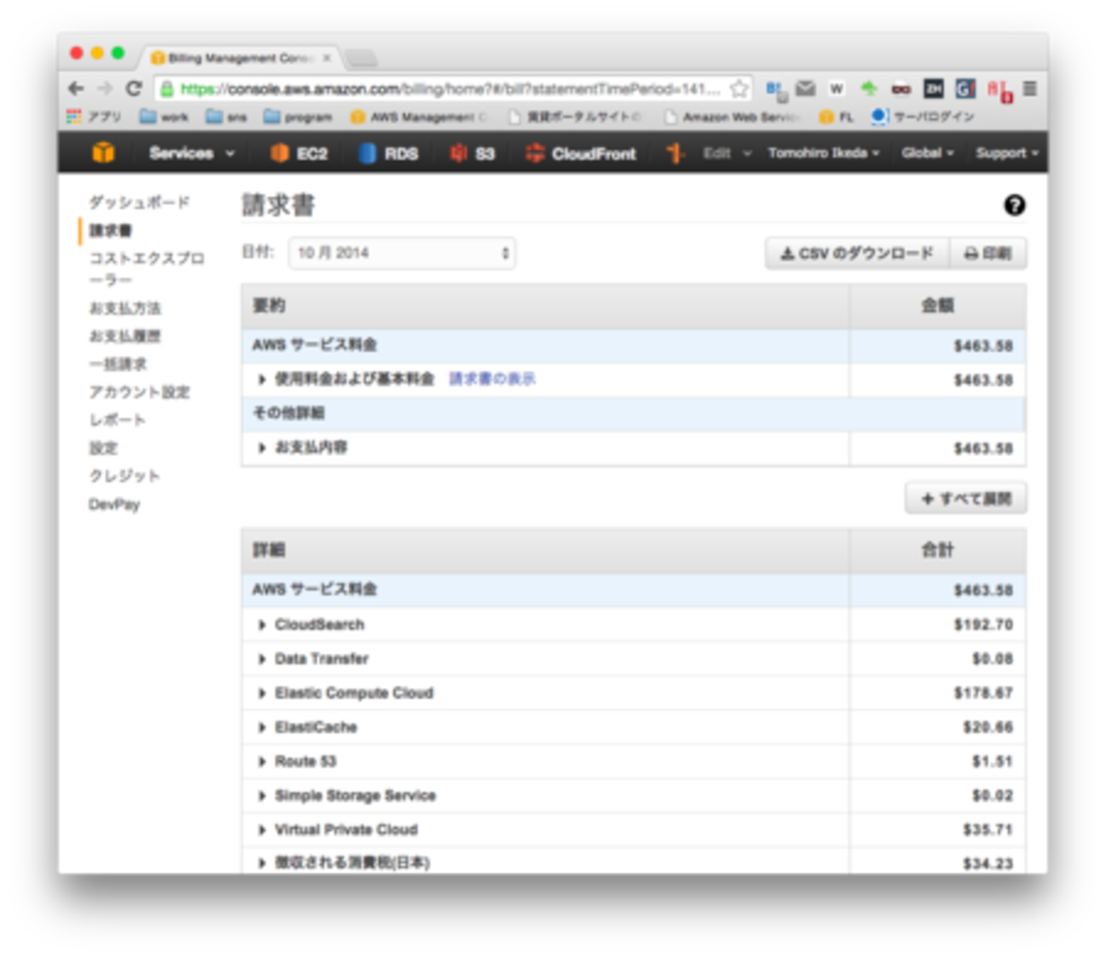
Task: Open the RDS shortcut in the AWS navbar
Action: tap(388, 153)
